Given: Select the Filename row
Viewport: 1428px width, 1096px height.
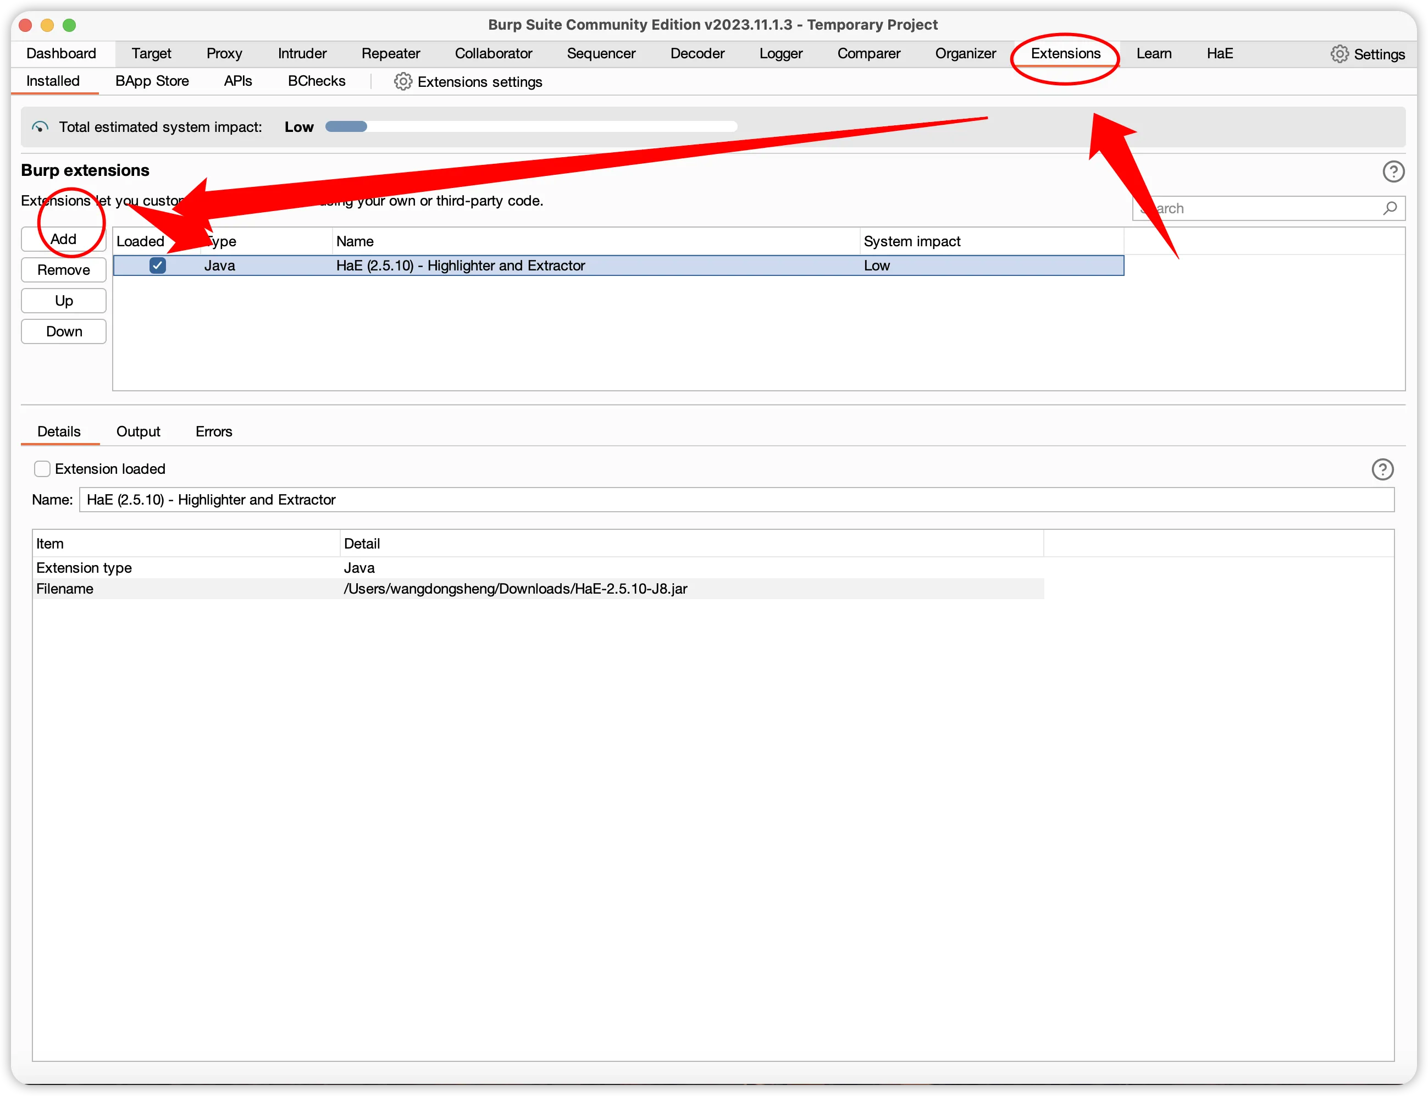Looking at the screenshot, I should 538,589.
